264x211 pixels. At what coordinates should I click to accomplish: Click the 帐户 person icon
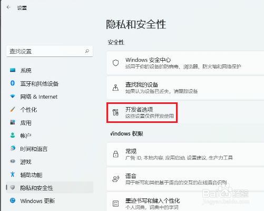pos(13,135)
